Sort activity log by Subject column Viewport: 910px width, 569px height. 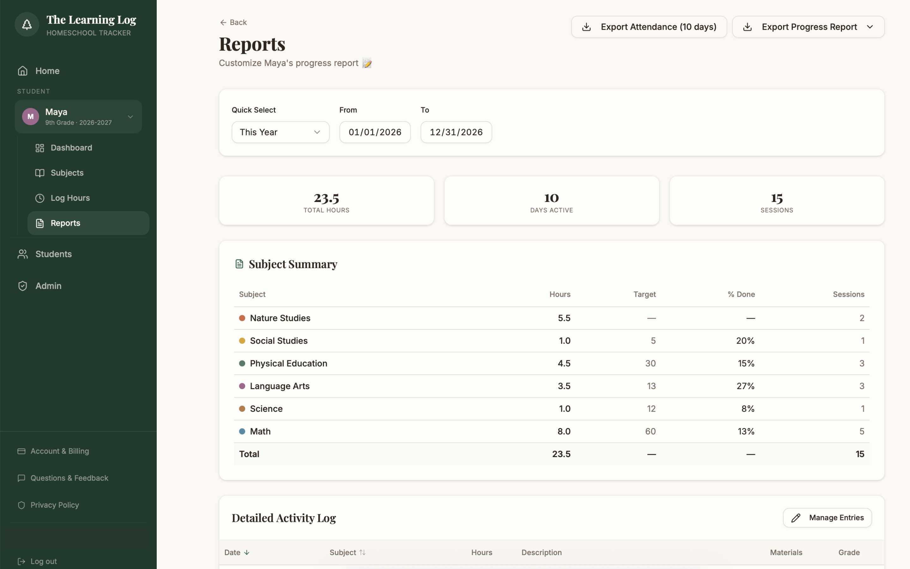(348, 553)
